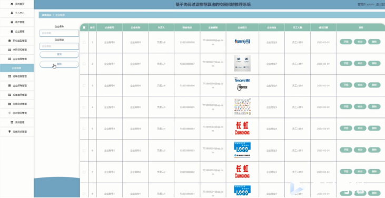Click the 退出登录 logout link at top right
Image resolution: width=385 pixels, height=198 pixels.
click(380, 4)
